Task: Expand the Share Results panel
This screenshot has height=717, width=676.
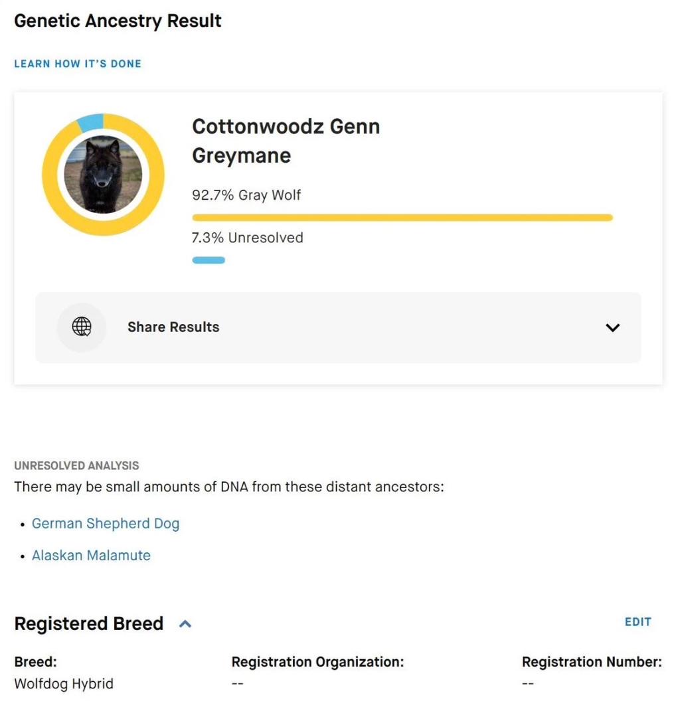Action: 337,327
